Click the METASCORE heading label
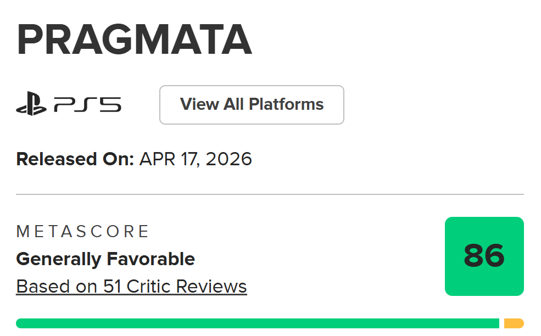This screenshot has width=541, height=336. [82, 231]
